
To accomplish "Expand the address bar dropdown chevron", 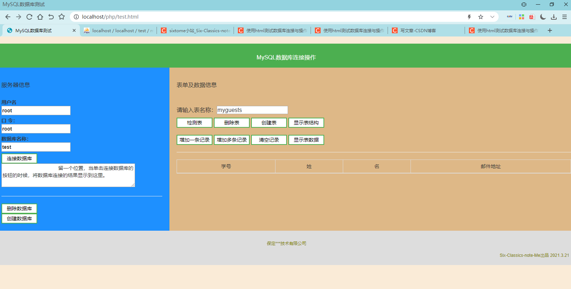I will tap(492, 17).
